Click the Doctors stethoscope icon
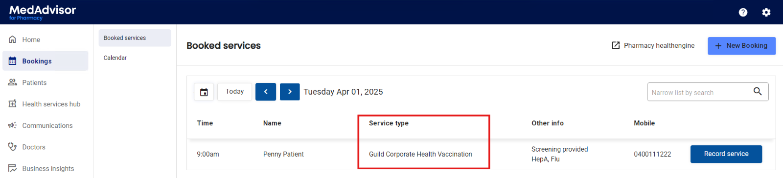The height and width of the screenshot is (178, 783). [13, 146]
